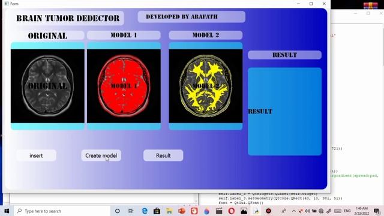Viewport: 384px width, 216px height.
Task: Minimize the Form window
Action: click(x=298, y=4)
